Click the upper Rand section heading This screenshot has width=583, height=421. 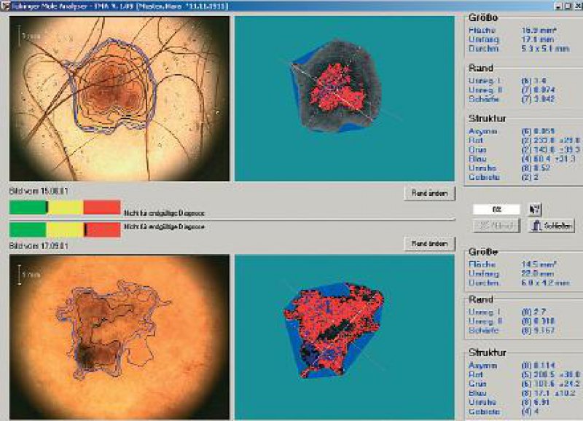click(481, 68)
